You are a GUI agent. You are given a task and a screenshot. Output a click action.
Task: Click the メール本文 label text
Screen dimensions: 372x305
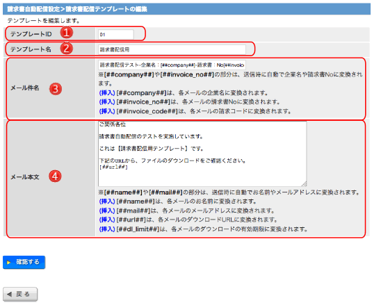coord(25,177)
